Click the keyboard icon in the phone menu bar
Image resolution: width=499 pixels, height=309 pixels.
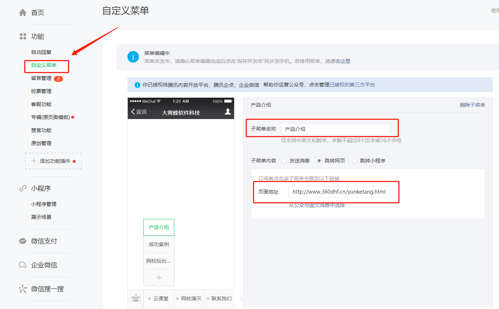[136, 298]
